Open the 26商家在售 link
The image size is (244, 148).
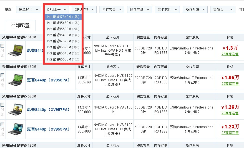click(x=230, y=84)
